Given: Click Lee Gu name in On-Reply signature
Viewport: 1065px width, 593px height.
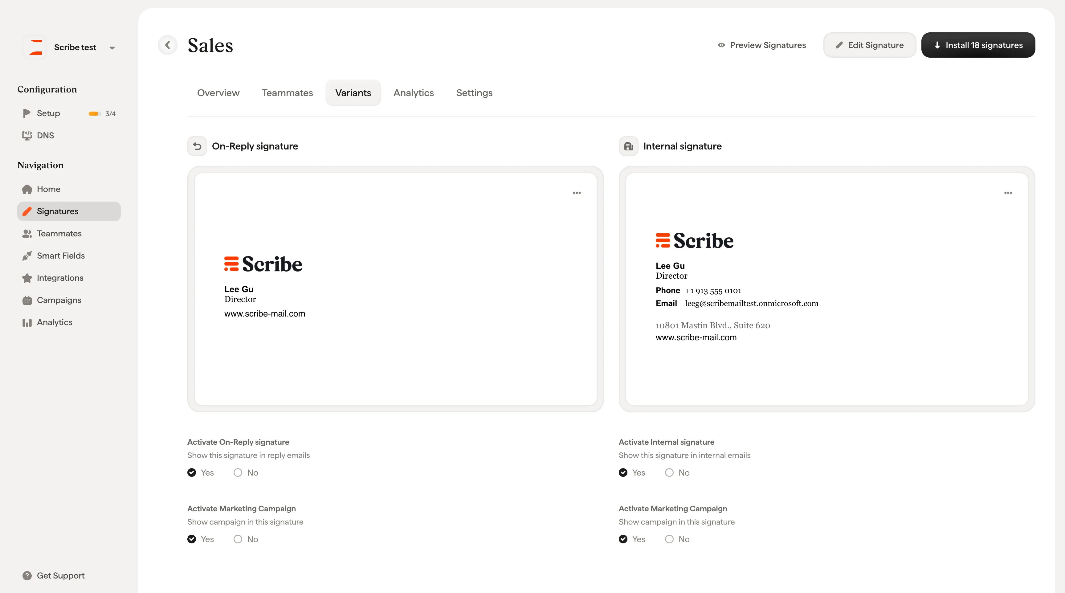Looking at the screenshot, I should pos(239,289).
